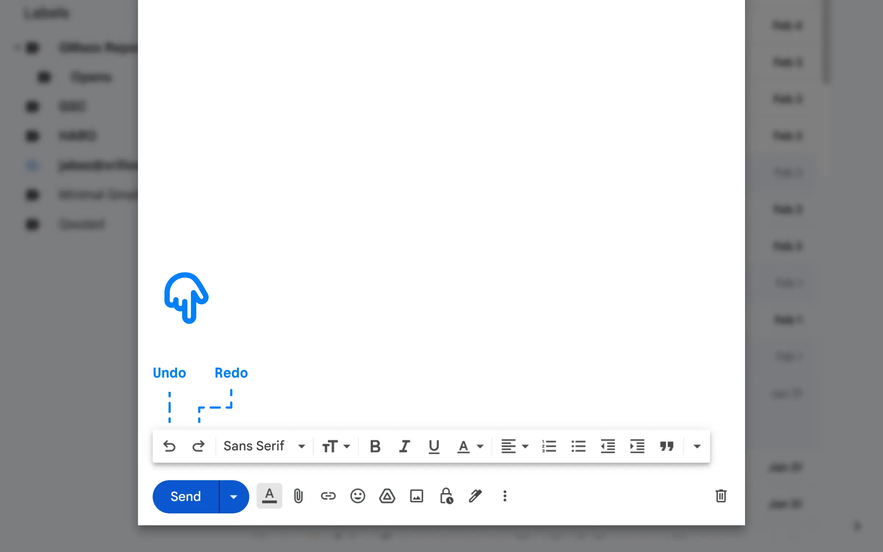
Task: Click the Redo arrow in formatting toolbar
Action: click(198, 446)
